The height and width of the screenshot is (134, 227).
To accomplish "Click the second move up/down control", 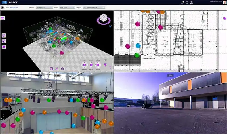I will [91, 65].
